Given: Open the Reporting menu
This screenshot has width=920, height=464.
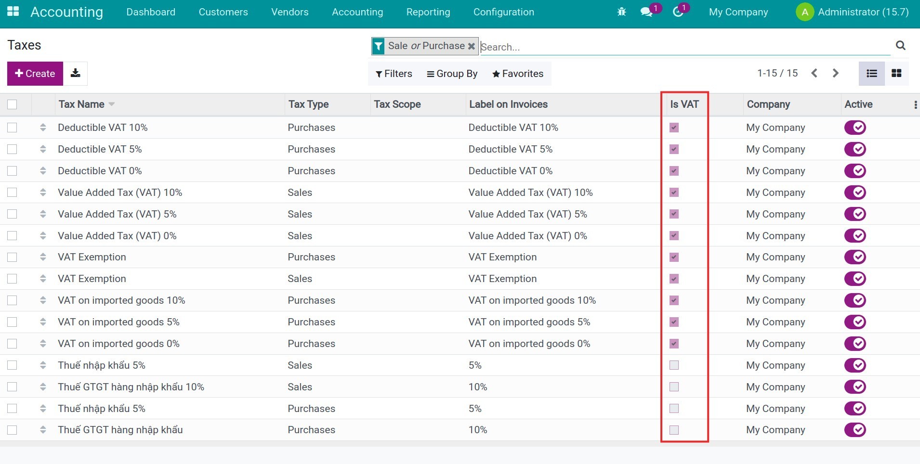Looking at the screenshot, I should pos(428,12).
